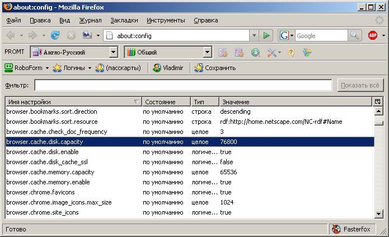Screen dimensions: 389x237
Task: Click the first PROMT translate page icon
Action: (x=223, y=53)
